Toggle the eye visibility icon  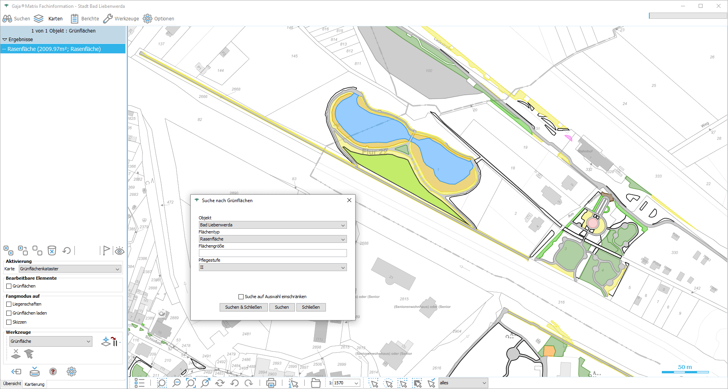coord(119,251)
